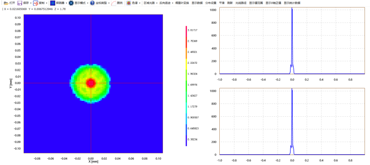Open the 区域光路 dropdown arrow
Screen dimensions: 370x165
tap(157, 3)
